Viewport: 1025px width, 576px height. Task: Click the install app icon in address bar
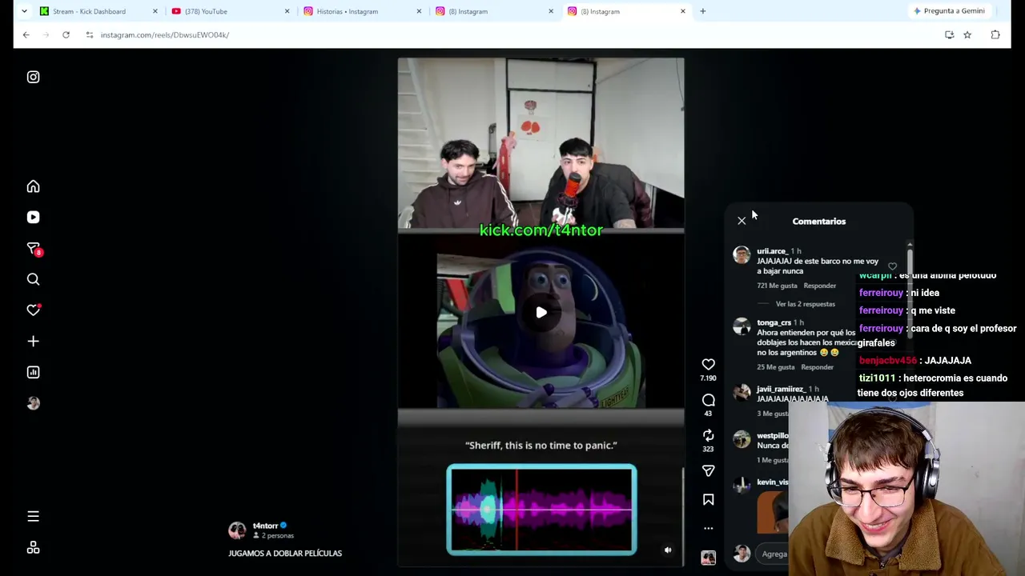coord(949,35)
